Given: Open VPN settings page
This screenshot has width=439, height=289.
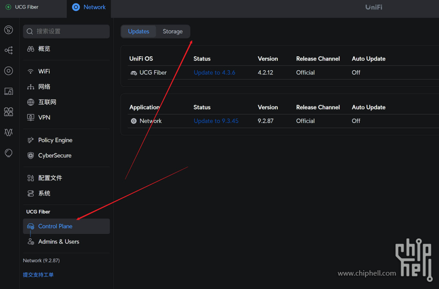Looking at the screenshot, I should 66,117.
